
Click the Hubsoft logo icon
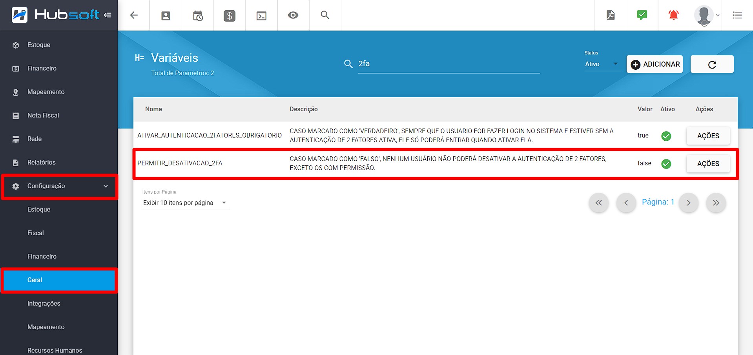[x=20, y=15]
